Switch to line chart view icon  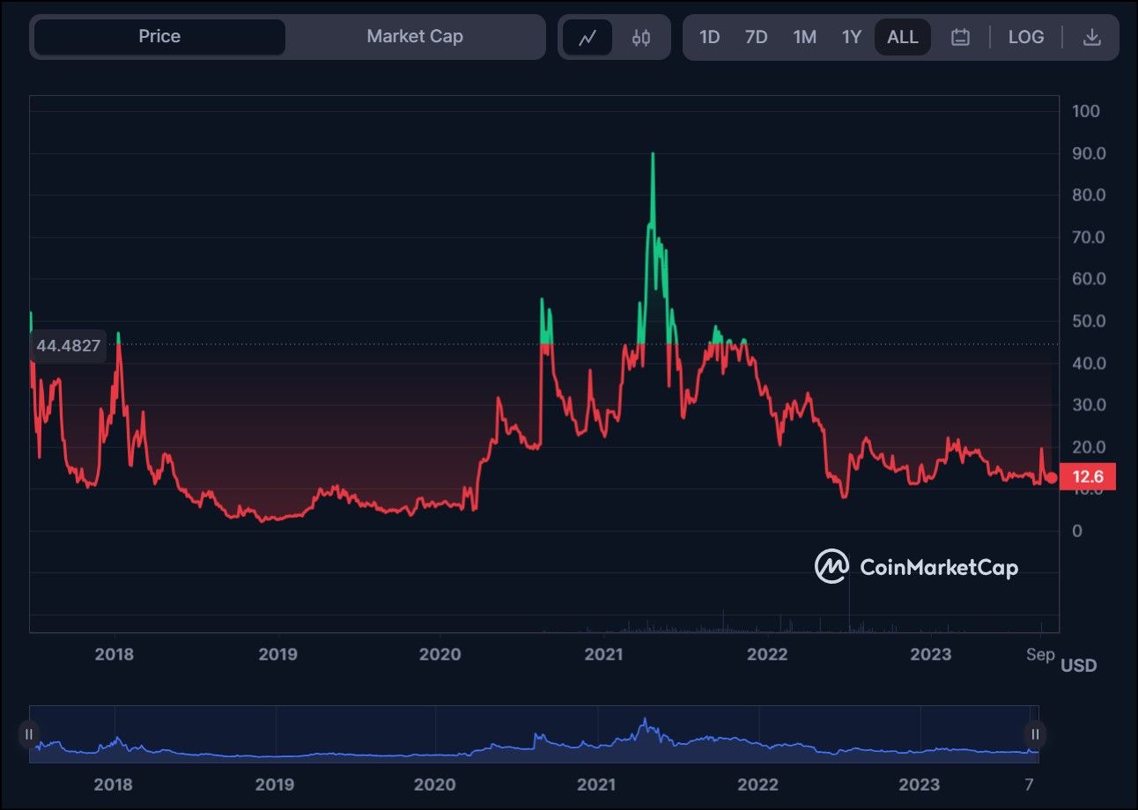[x=587, y=37]
